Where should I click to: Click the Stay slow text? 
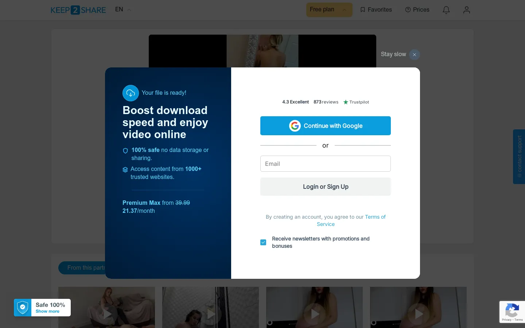pyautogui.click(x=393, y=54)
